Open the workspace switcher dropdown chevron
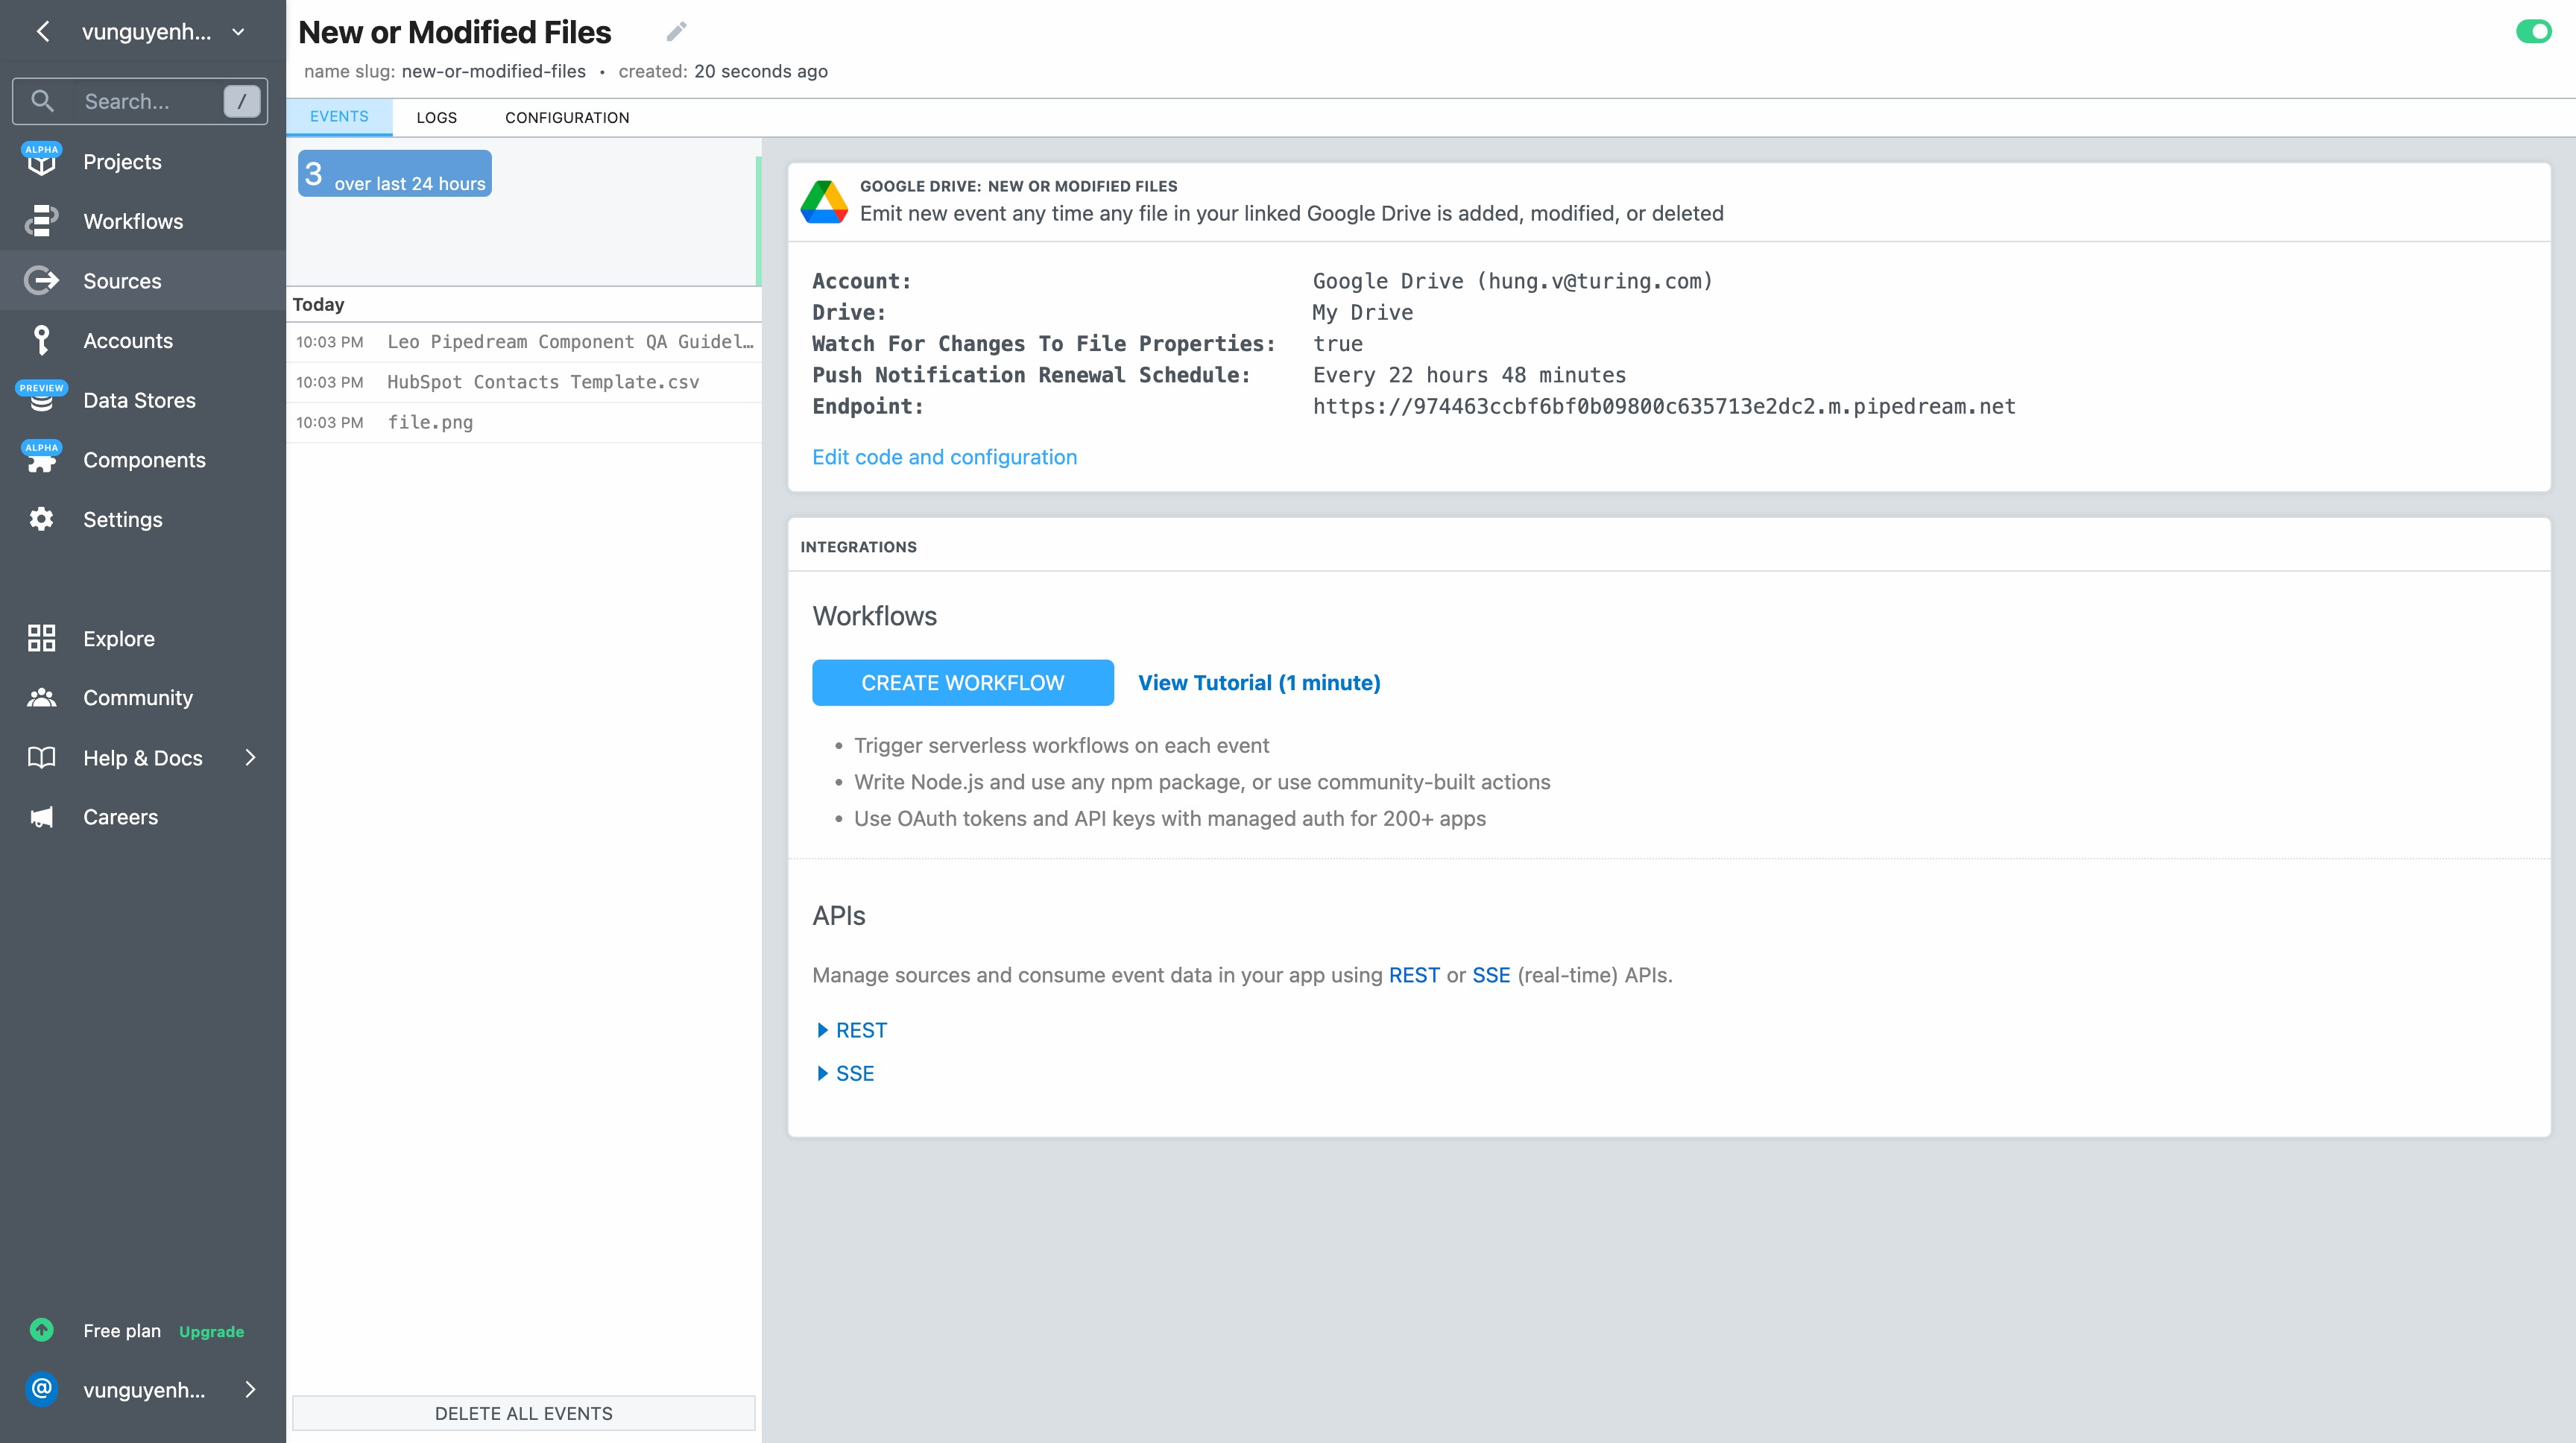The image size is (2576, 1443). (x=238, y=32)
